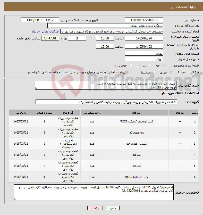Click the گروه کالا field
The height and width of the screenshot is (215, 203).
pos(106,102)
